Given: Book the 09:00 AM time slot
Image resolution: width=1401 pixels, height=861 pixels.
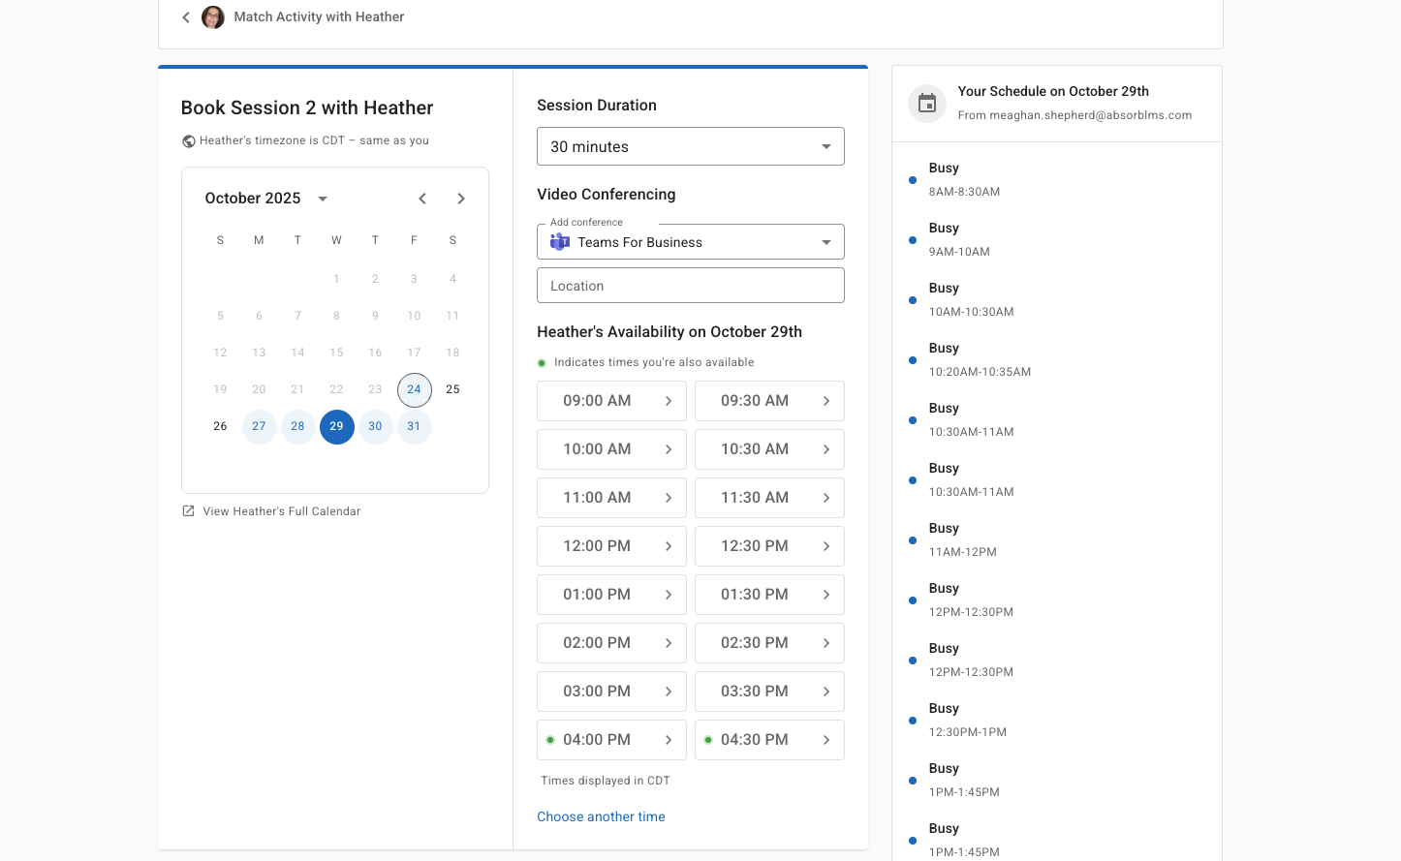Looking at the screenshot, I should point(611,401).
